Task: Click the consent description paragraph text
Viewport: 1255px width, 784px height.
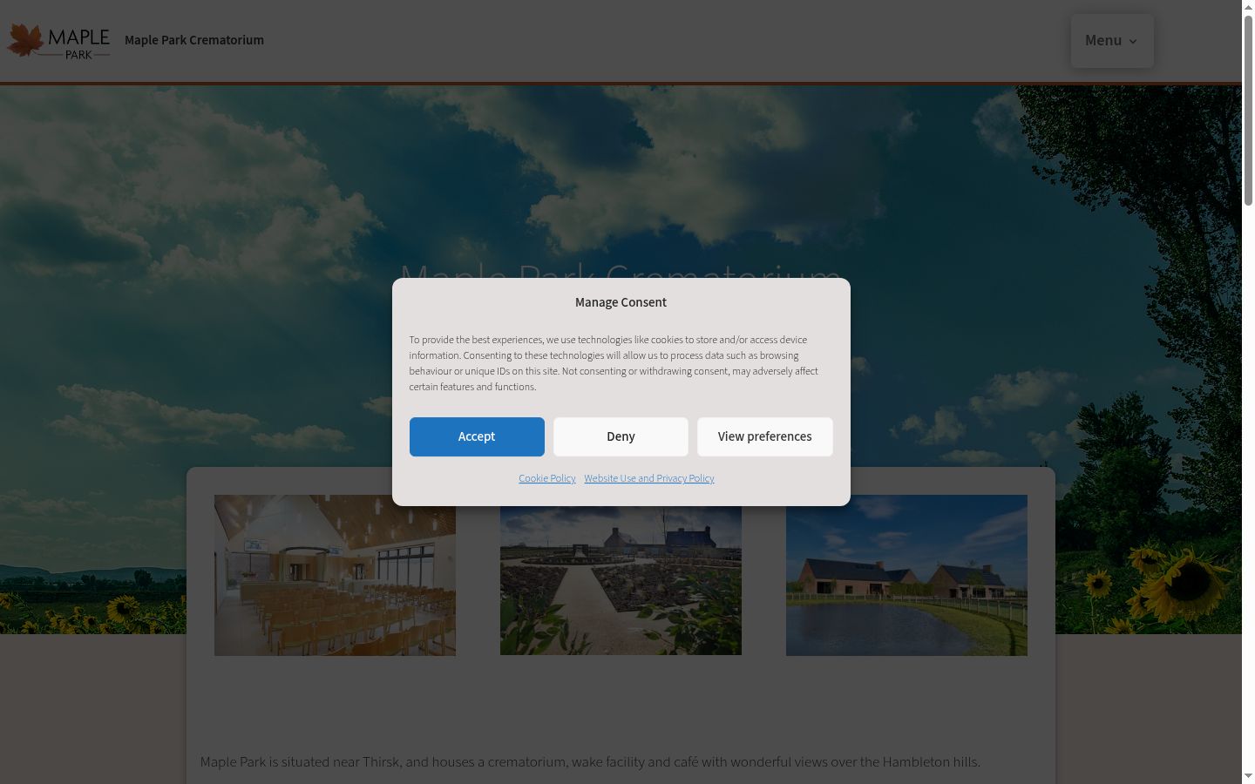Action: pyautogui.click(x=614, y=363)
